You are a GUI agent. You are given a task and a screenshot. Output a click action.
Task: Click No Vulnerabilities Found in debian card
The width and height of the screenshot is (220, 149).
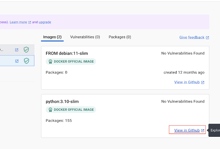pos(183,53)
